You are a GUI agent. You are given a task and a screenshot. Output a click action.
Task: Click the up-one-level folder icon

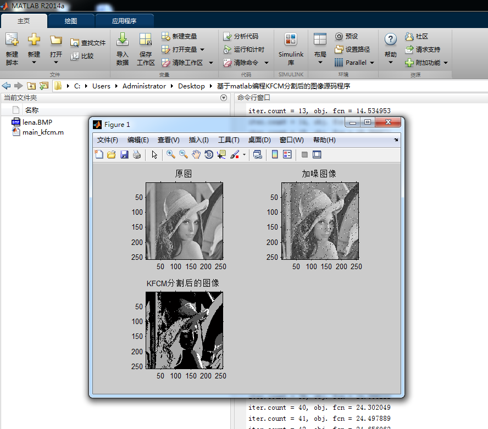pyautogui.click(x=31, y=86)
